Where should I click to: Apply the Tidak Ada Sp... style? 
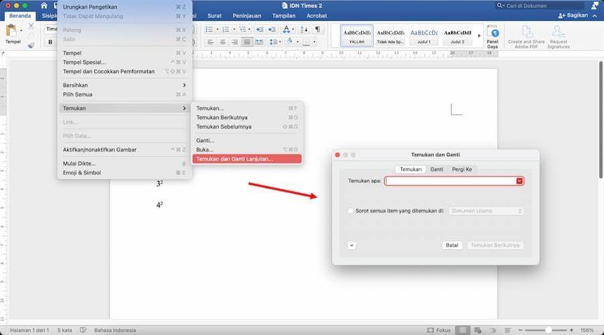pyautogui.click(x=390, y=36)
